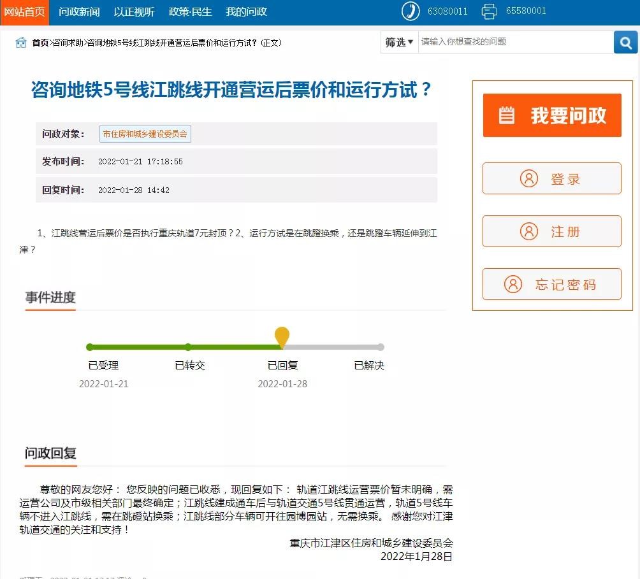The image size is (640, 579).
Task: Click the 已解决 grey progress node
Action: click(381, 347)
